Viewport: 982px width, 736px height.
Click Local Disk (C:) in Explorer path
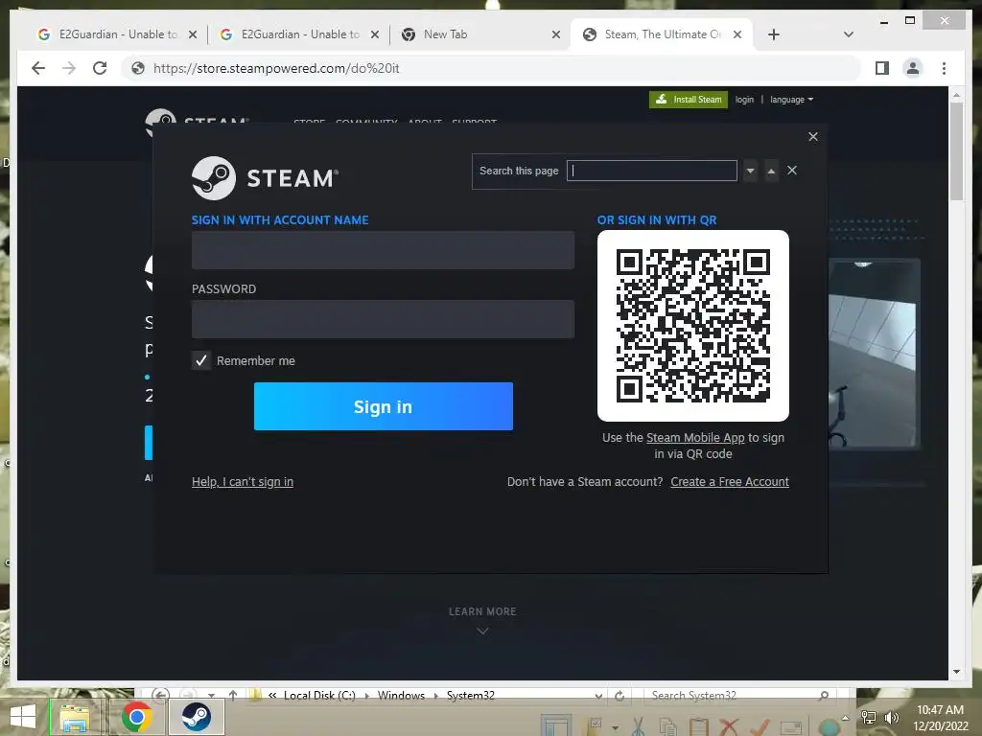[319, 696]
